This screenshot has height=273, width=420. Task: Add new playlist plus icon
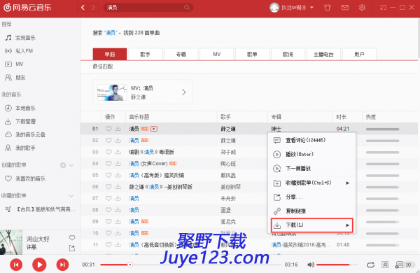63,165
